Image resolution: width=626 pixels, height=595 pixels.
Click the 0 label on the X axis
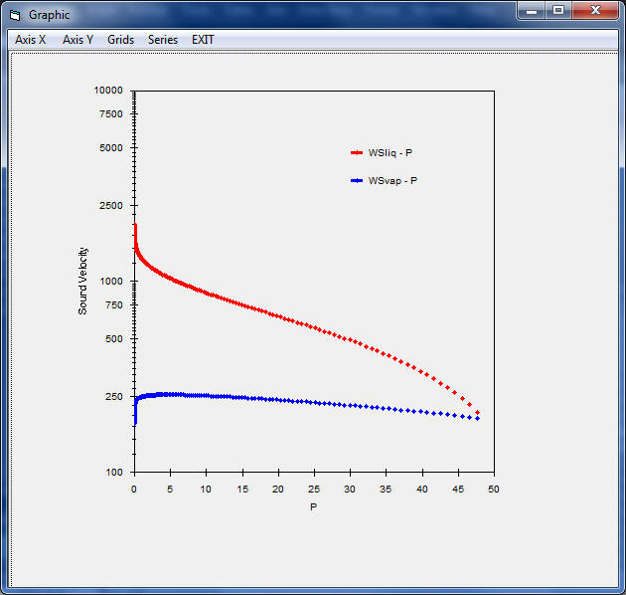[134, 490]
